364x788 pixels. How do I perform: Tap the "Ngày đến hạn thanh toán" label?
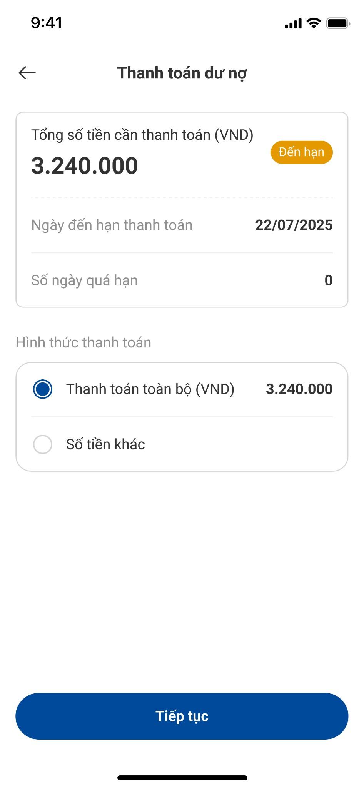[x=112, y=225]
